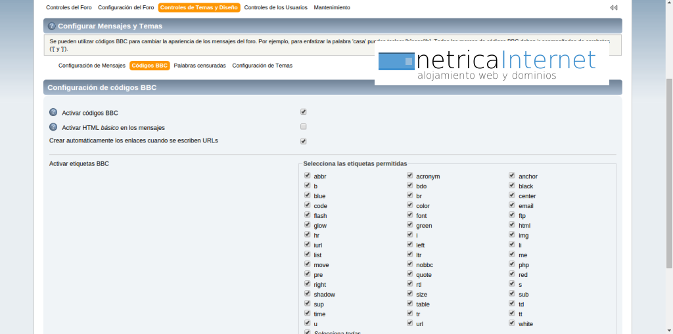Viewport: 673px width, 334px height.
Task: Open help for Activar códigos BBC
Action: [x=53, y=112]
